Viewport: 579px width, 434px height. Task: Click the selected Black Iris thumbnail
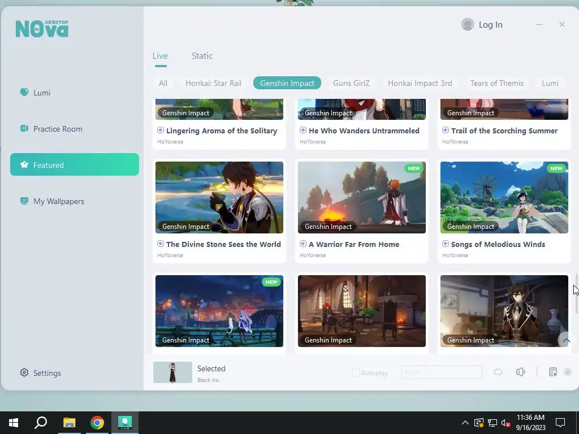(172, 372)
